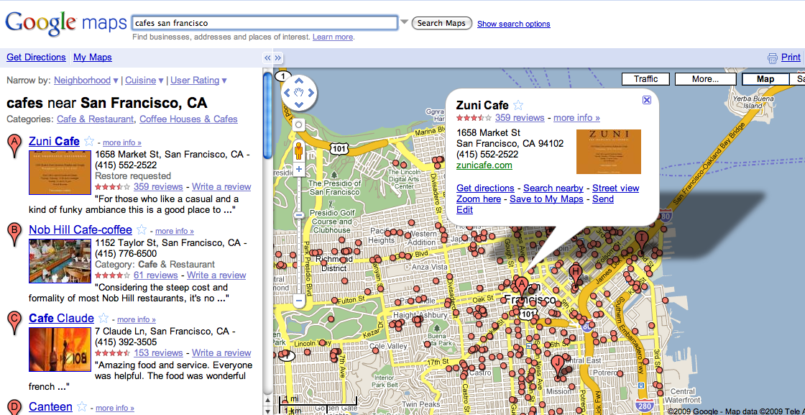Star the Canteen result

(x=82, y=407)
